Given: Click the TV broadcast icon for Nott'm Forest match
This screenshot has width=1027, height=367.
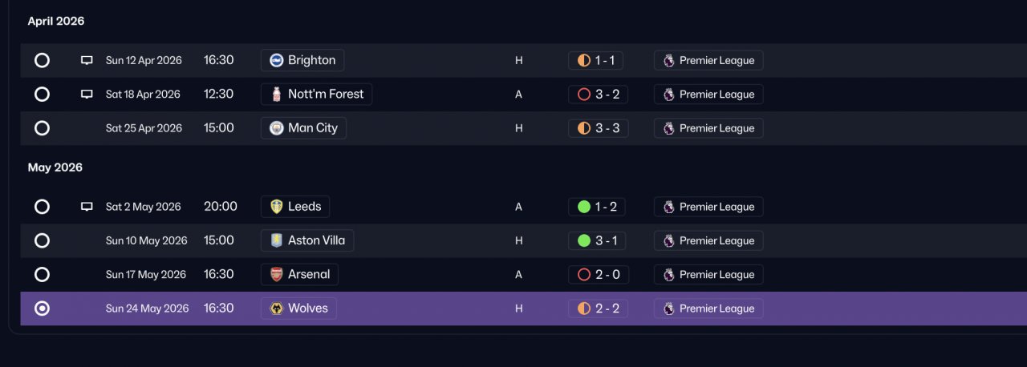Looking at the screenshot, I should (x=87, y=94).
